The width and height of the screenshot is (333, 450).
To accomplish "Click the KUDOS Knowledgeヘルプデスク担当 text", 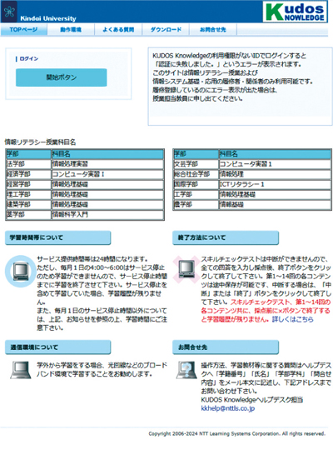I will (x=251, y=399).
